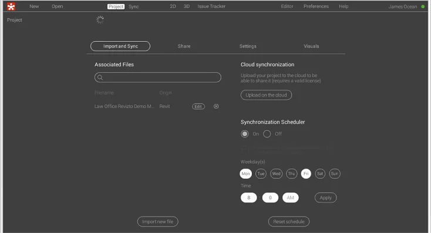Open the hour field showing 8

pos(248,198)
